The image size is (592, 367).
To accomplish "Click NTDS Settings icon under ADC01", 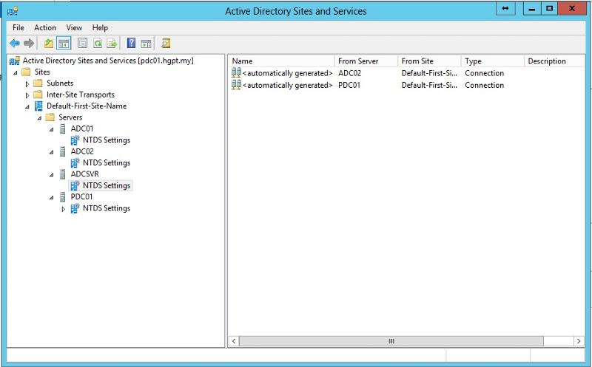I will (x=75, y=140).
